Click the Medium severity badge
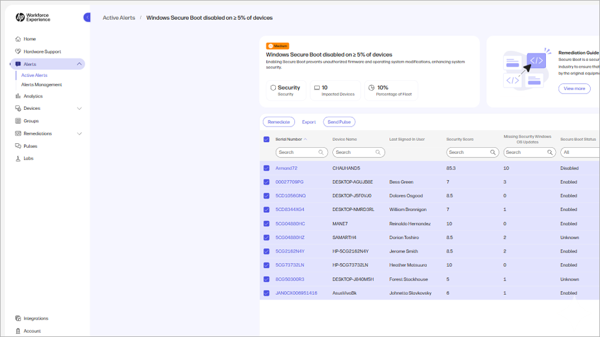 (x=278, y=46)
